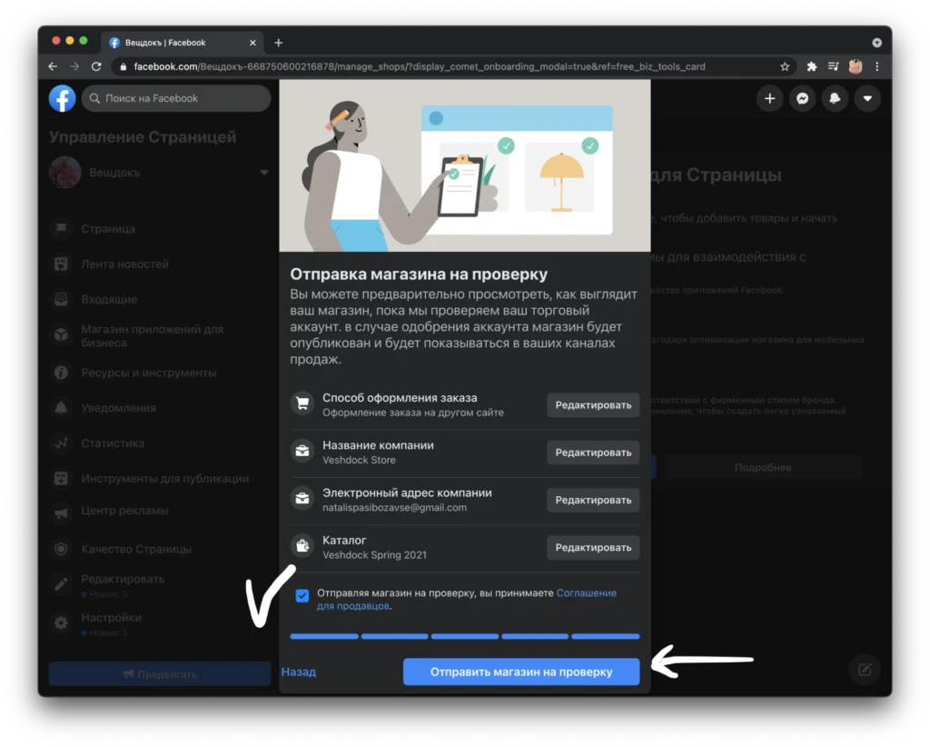Click the 'Продвигать' button
930x747 pixels.
(x=160, y=674)
